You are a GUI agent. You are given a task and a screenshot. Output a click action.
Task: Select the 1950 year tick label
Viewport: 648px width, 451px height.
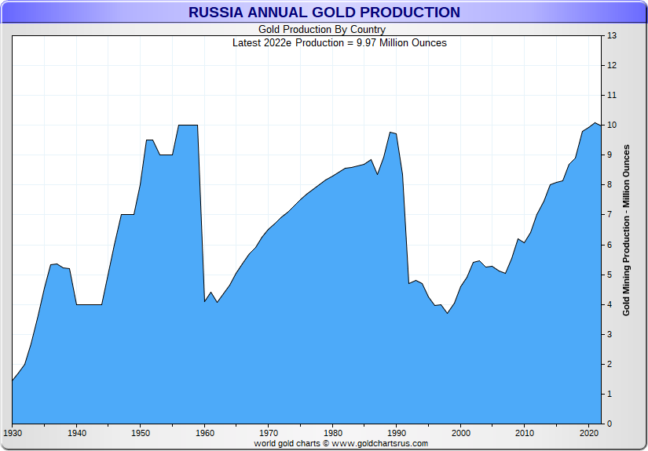(x=141, y=433)
